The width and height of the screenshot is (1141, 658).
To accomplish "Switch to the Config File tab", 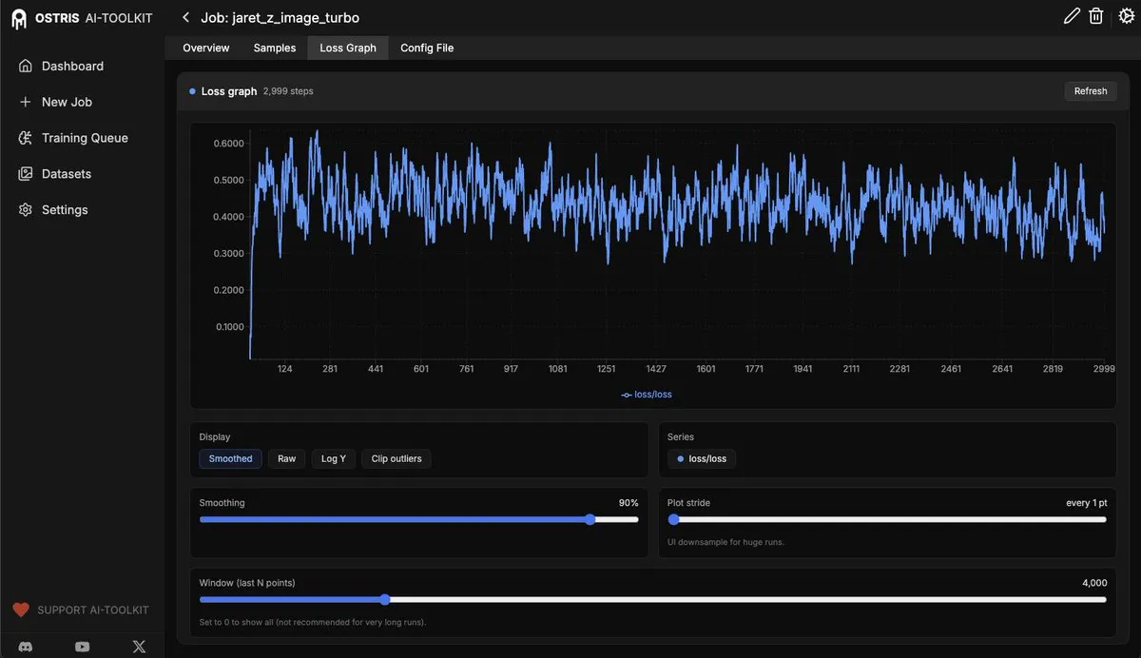I will point(427,48).
